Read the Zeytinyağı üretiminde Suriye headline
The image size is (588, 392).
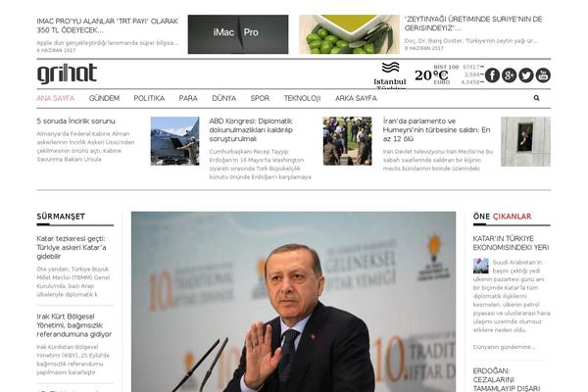click(473, 24)
